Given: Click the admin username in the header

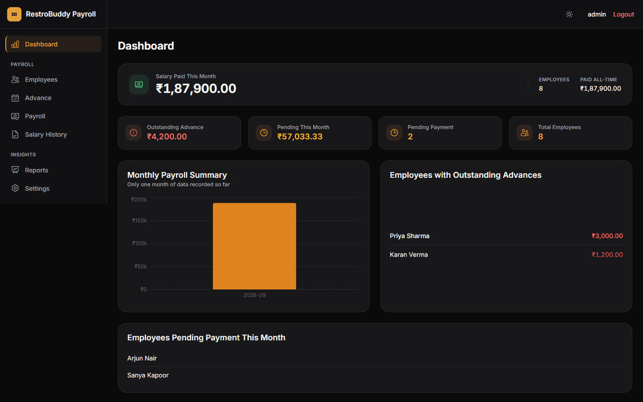Looking at the screenshot, I should point(597,14).
